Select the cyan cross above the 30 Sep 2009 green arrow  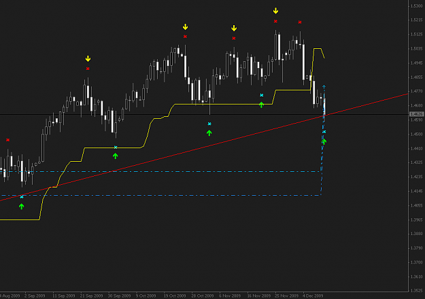tap(116, 147)
